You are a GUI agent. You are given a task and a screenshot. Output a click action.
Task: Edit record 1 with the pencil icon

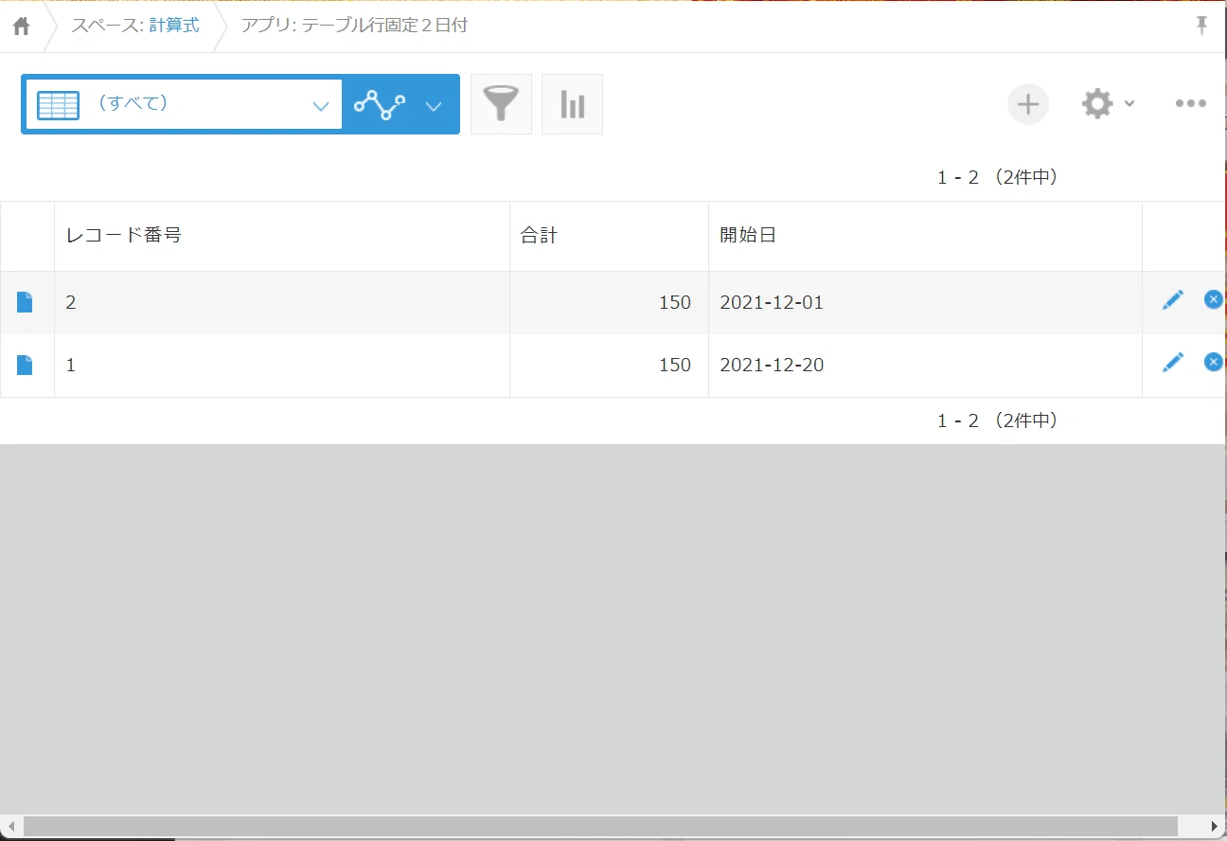click(1172, 362)
